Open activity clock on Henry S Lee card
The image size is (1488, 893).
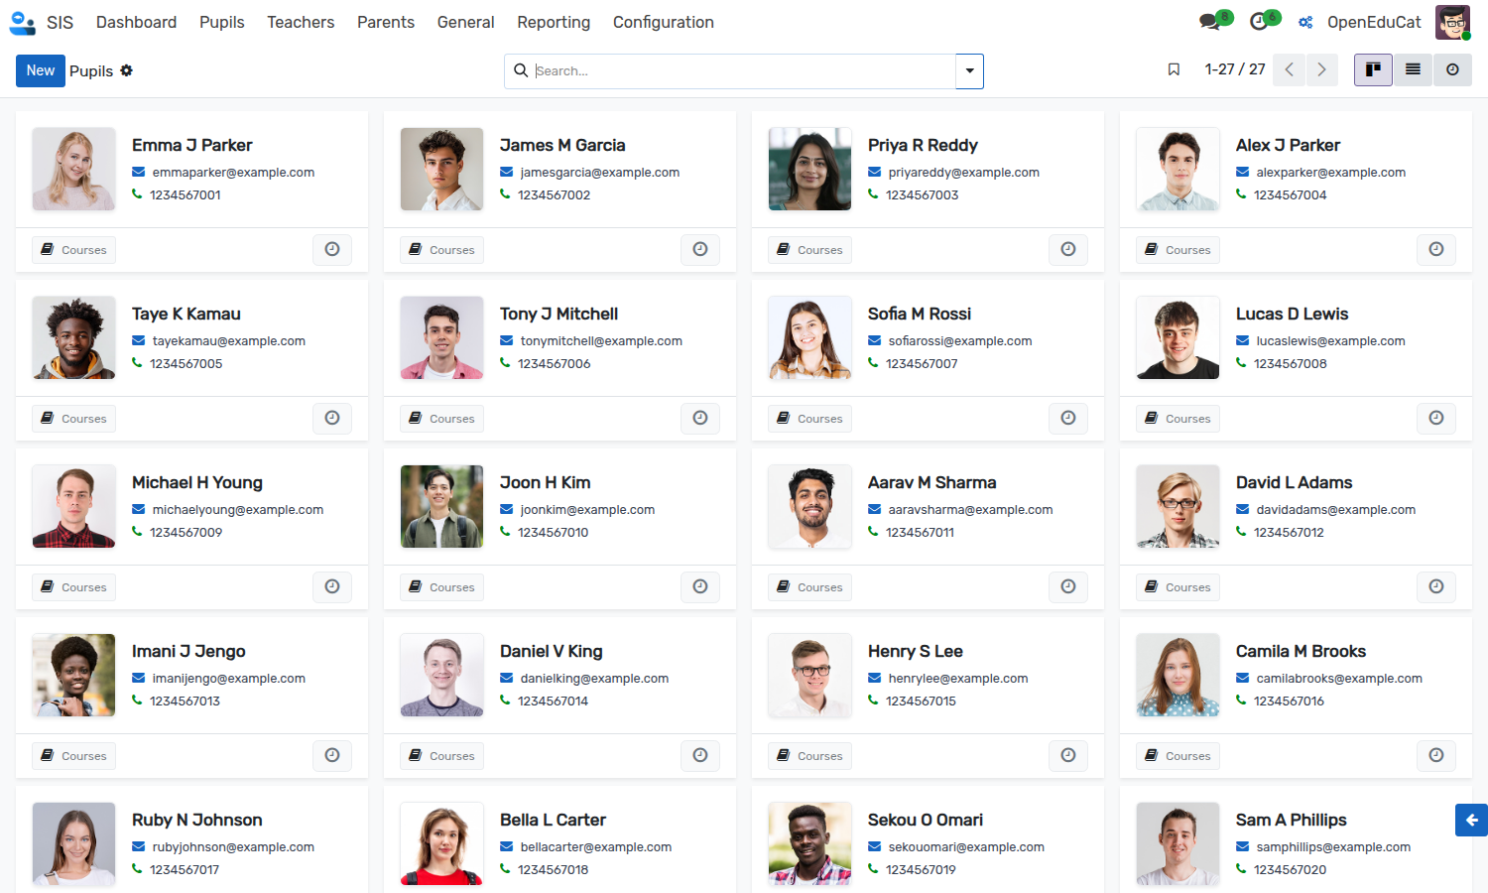click(x=1068, y=756)
